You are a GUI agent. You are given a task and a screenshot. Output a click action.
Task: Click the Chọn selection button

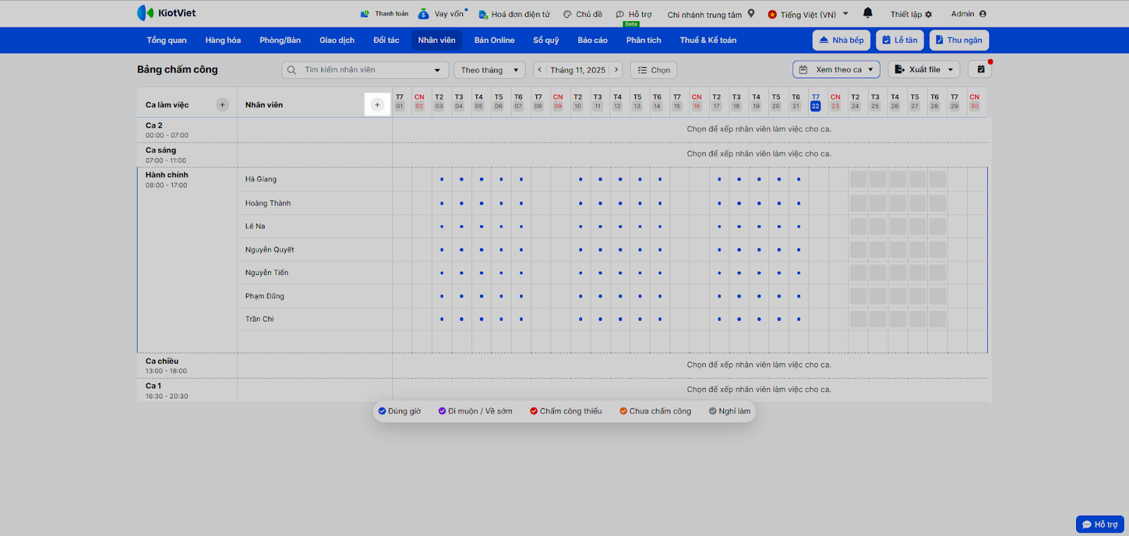point(653,70)
